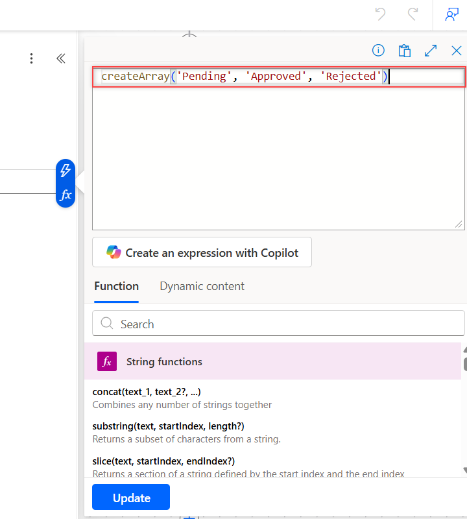Screen dimensions: 467x519
Task: Click the Undo arrow icon
Action: pyautogui.click(x=380, y=14)
